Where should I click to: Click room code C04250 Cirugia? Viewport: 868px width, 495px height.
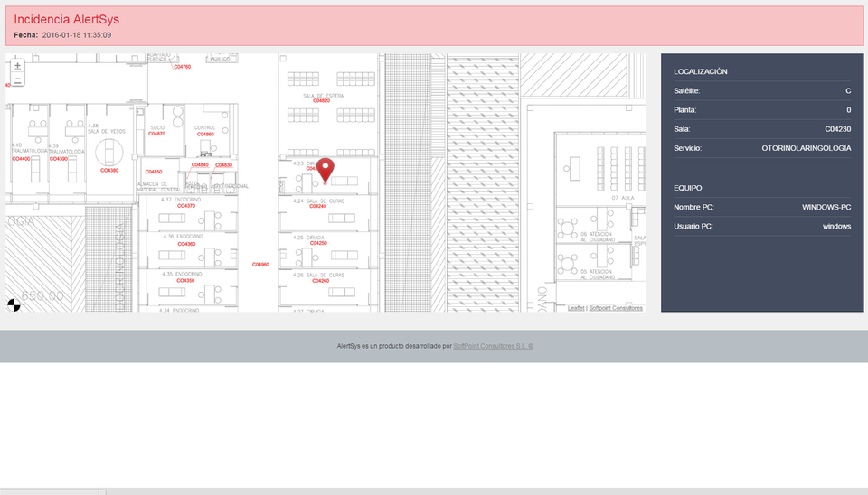pyautogui.click(x=318, y=243)
